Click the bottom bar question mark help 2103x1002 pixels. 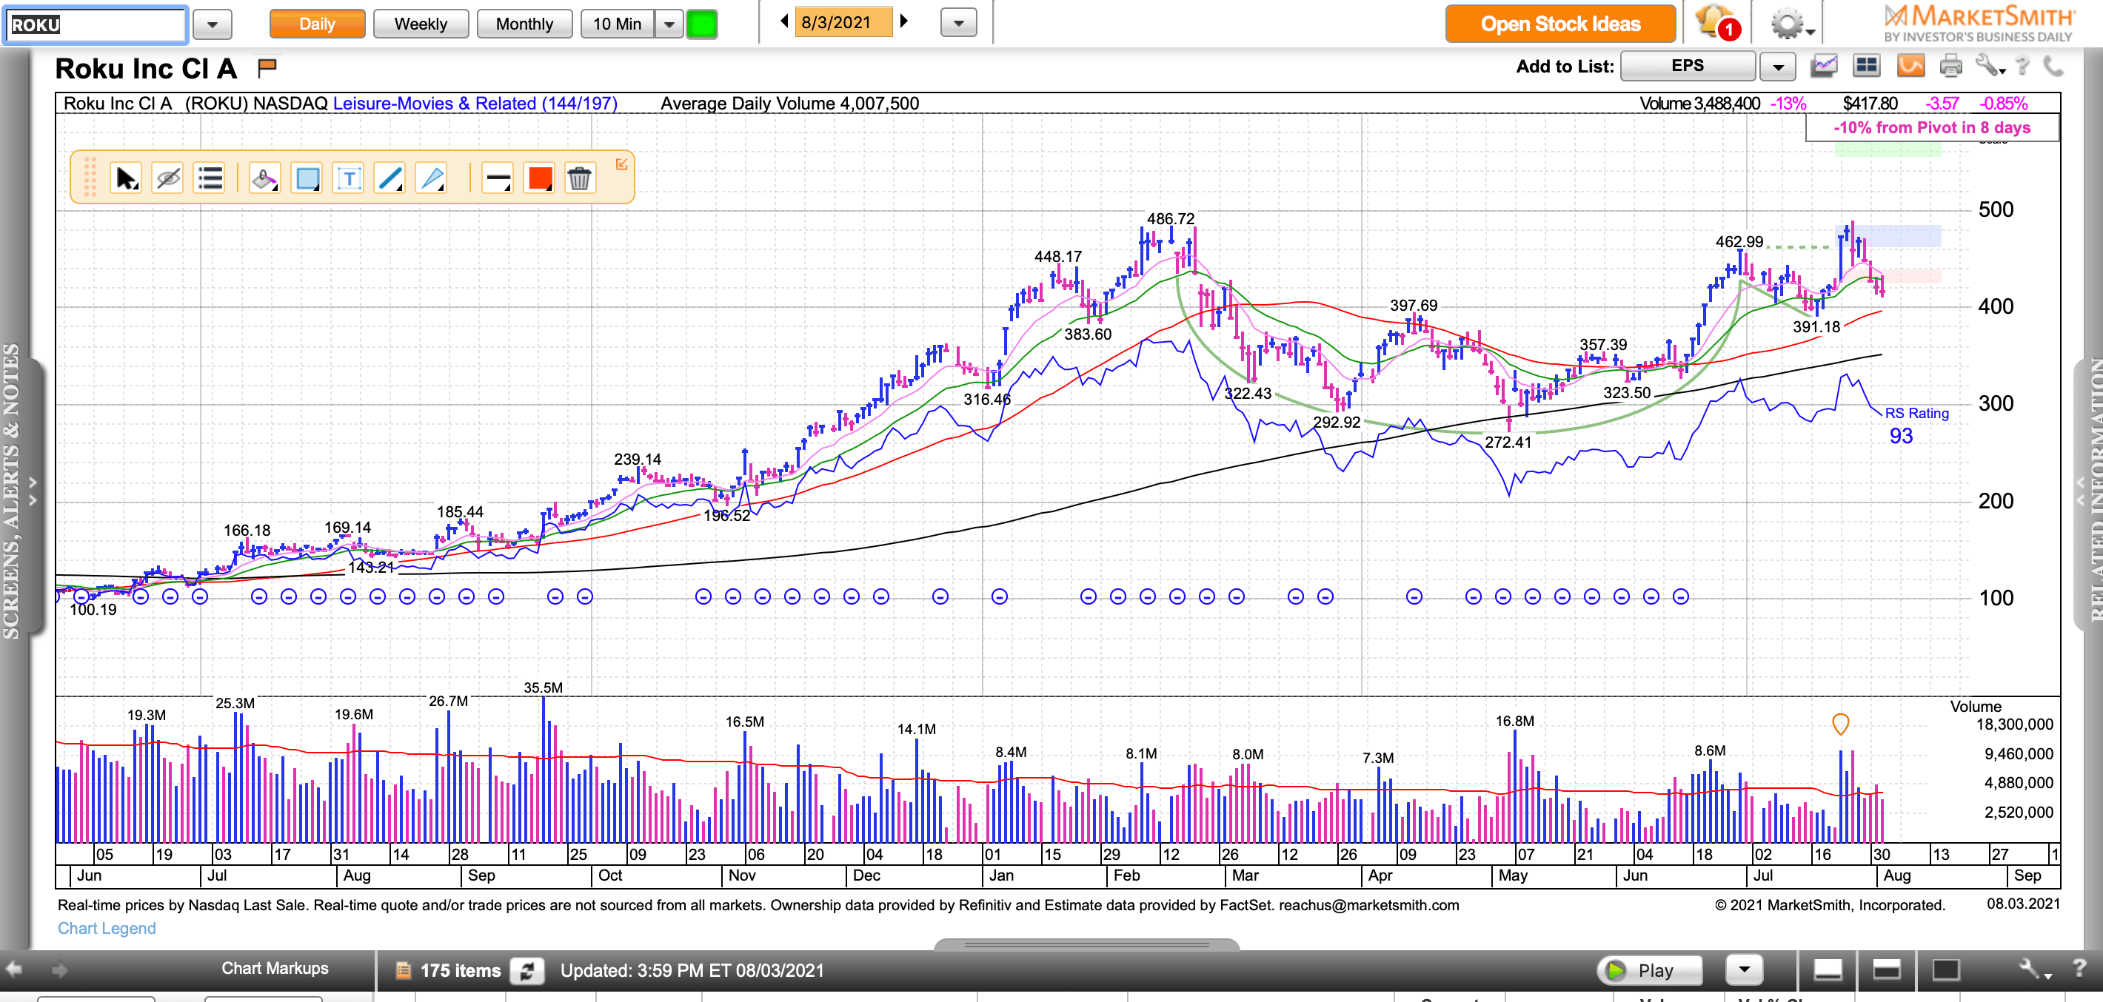pyautogui.click(x=2079, y=969)
